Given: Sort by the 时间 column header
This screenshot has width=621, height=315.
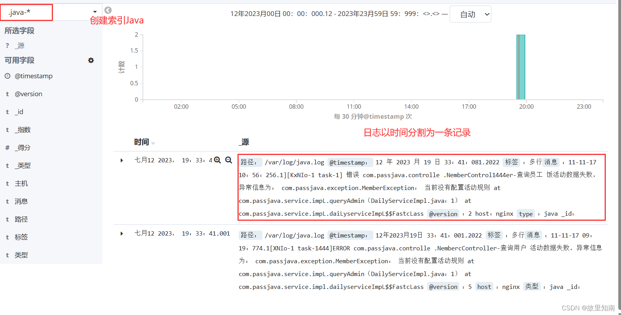Looking at the screenshot, I should pyautogui.click(x=142, y=142).
